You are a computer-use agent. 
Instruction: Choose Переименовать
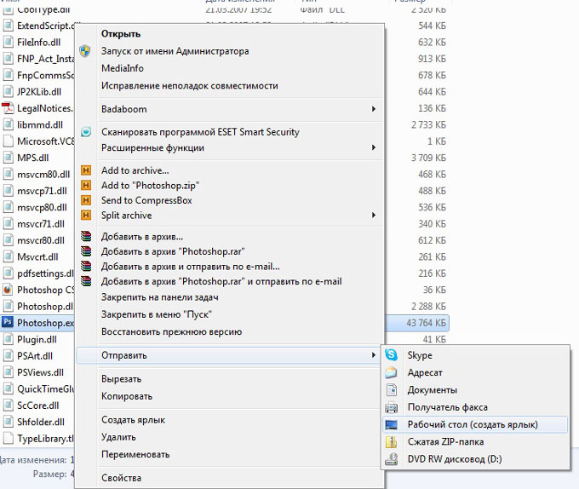pos(135,454)
